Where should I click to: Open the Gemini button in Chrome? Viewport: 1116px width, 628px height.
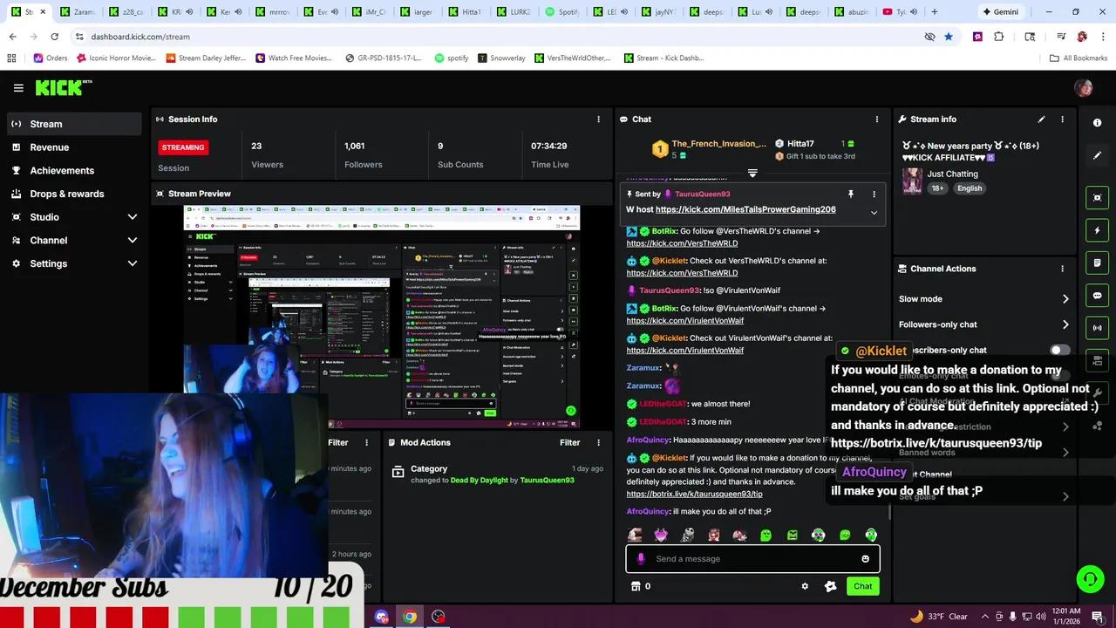[1000, 12]
